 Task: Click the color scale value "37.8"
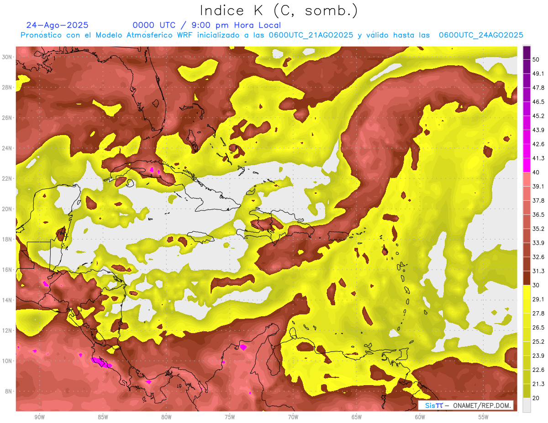click(x=538, y=200)
